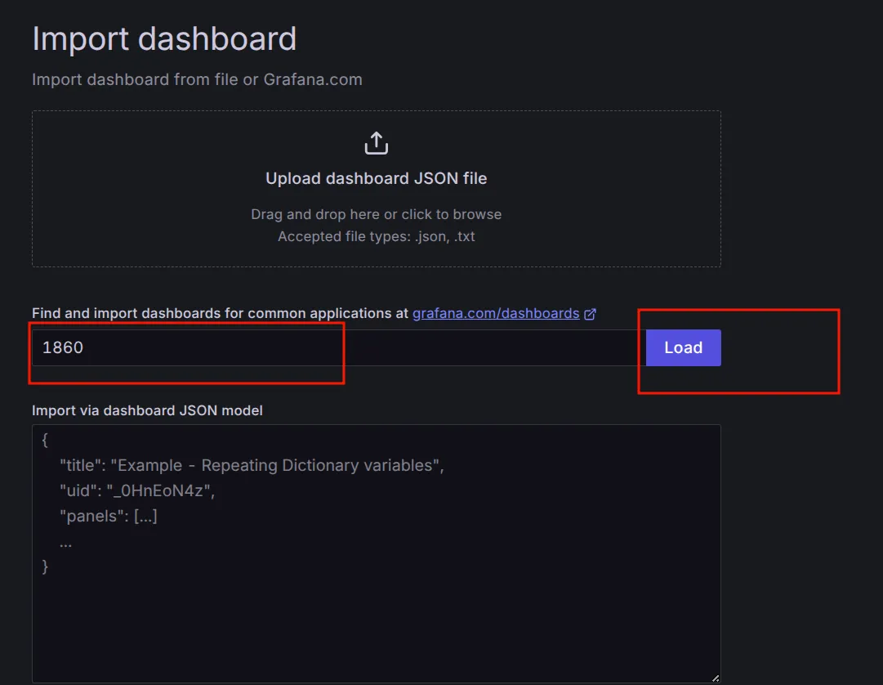This screenshot has width=883, height=685.
Task: Click the upload arrow icon
Action: tap(377, 143)
